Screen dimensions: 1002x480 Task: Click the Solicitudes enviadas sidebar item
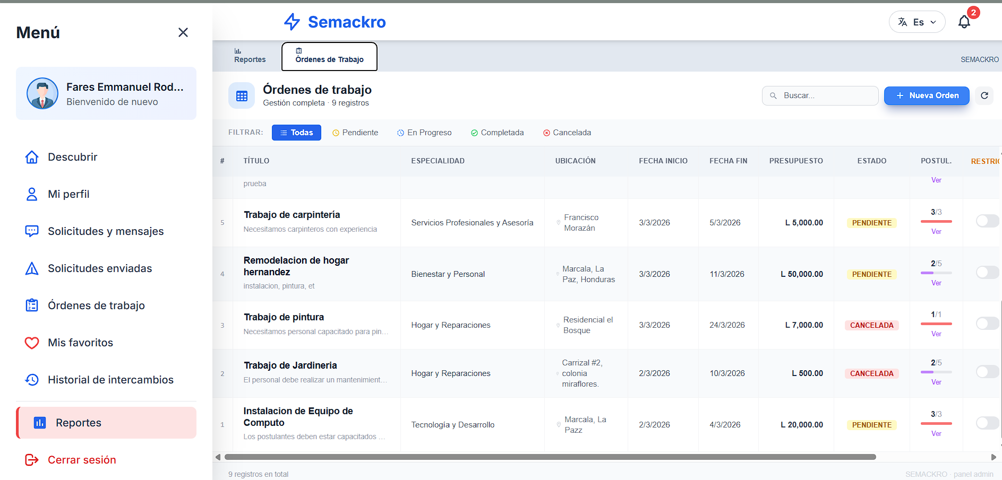tap(99, 268)
